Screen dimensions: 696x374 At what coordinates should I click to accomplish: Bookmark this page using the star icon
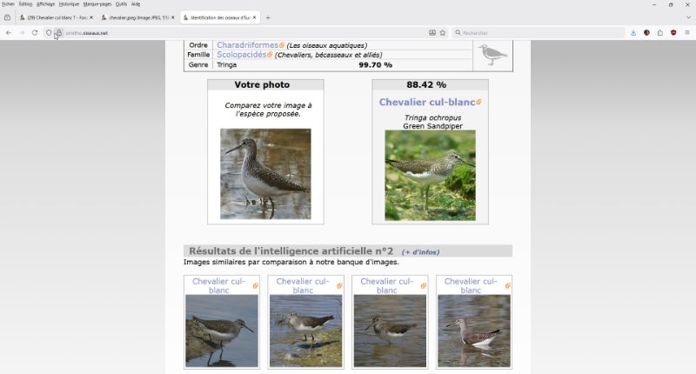443,33
